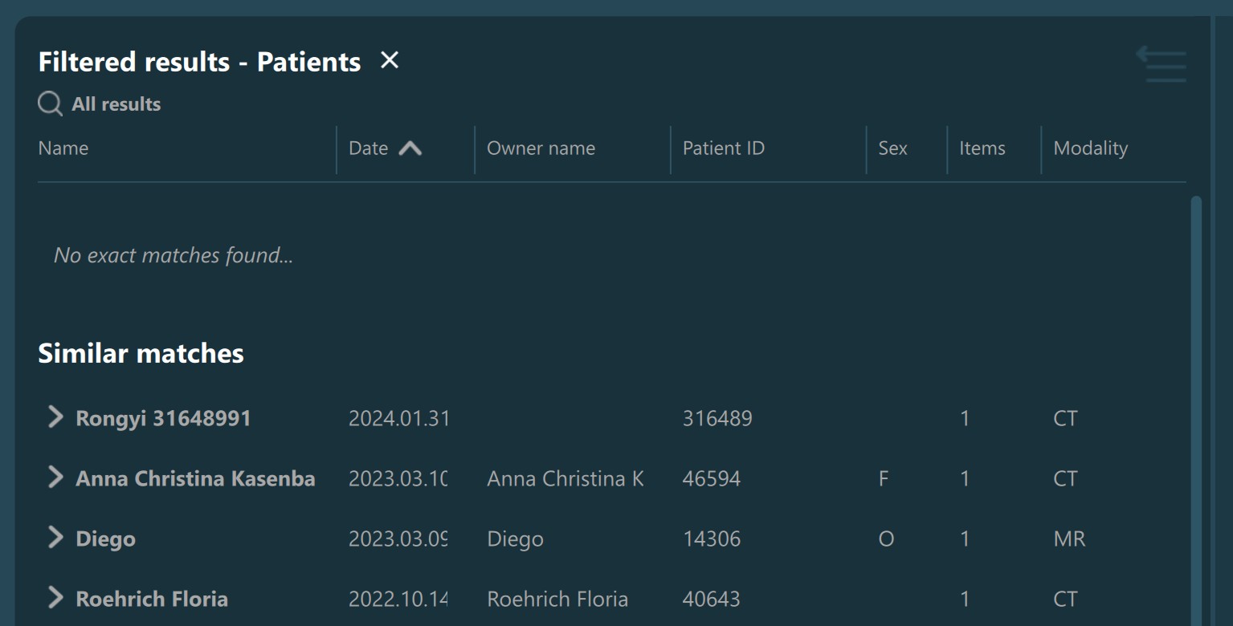Expand the Anna Christina Kasenba row

tap(55, 478)
